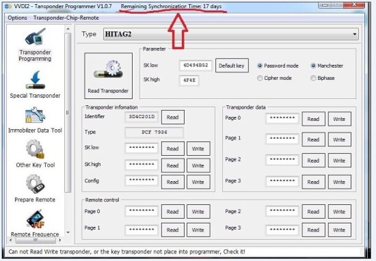Open the Options menu

coord(17,18)
